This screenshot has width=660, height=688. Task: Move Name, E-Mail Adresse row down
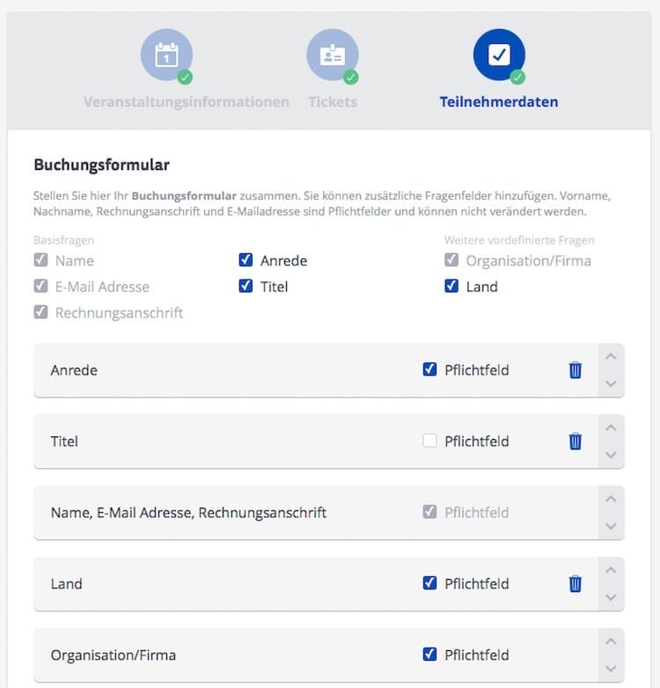coord(611,526)
